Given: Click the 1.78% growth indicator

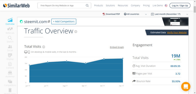Looking at the screenshot, I should pyautogui.click(x=177, y=60).
